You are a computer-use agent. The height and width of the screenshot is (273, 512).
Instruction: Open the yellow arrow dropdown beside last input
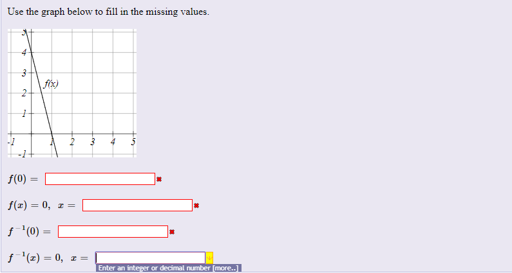pos(209,258)
